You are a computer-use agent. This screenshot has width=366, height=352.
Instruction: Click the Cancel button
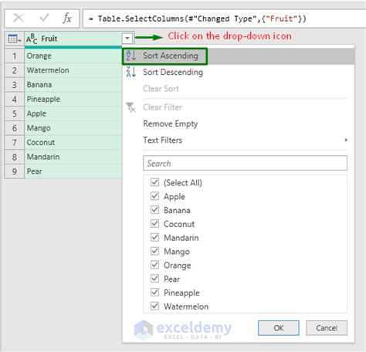(327, 328)
